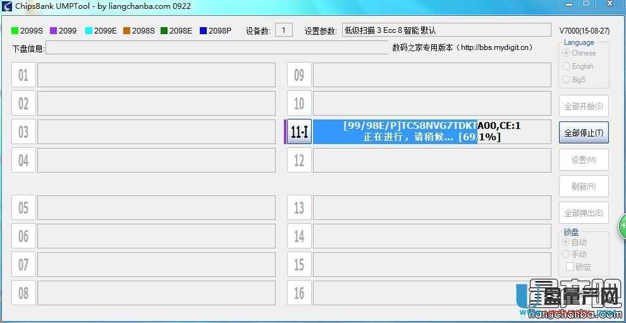
Task: Click port slot button 01
Action: (23, 75)
